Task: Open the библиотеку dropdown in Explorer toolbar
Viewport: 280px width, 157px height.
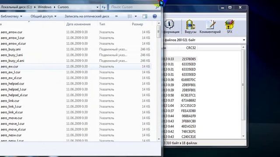Action: [x=11, y=16]
